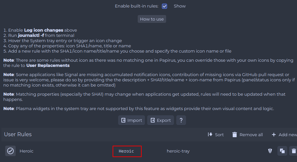The height and width of the screenshot is (162, 297).
Task: Click the Export arrow icon
Action: [153, 120]
